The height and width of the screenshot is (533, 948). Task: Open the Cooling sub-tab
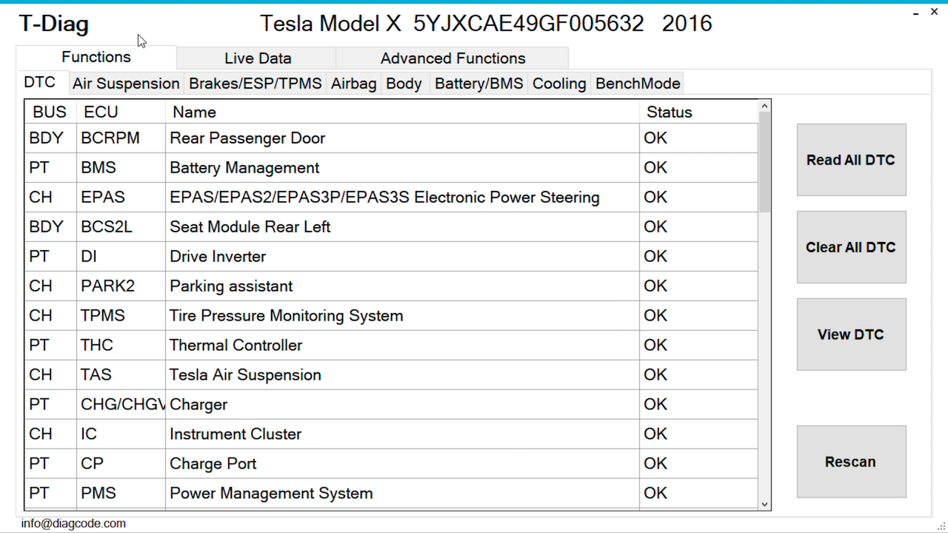(559, 84)
